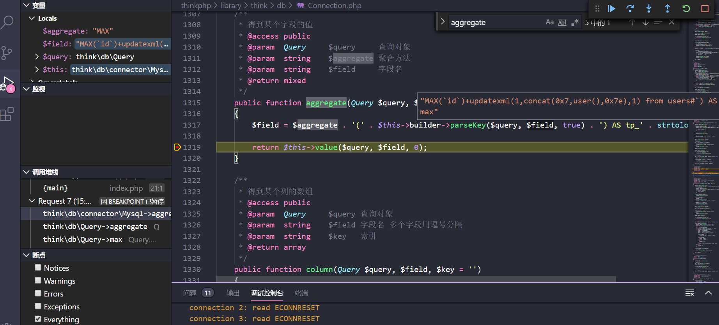Select {main} index.php stack frame
Image resolution: width=719 pixels, height=325 pixels.
pos(96,188)
